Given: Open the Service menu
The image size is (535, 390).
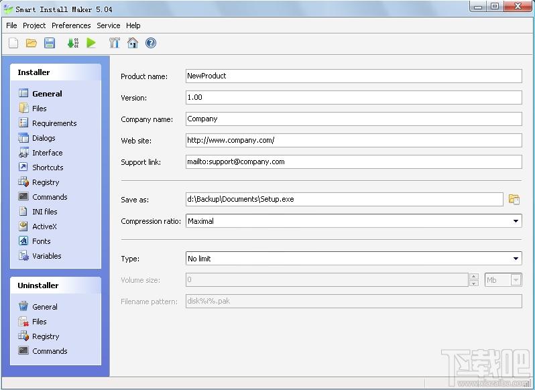Looking at the screenshot, I should [108, 25].
